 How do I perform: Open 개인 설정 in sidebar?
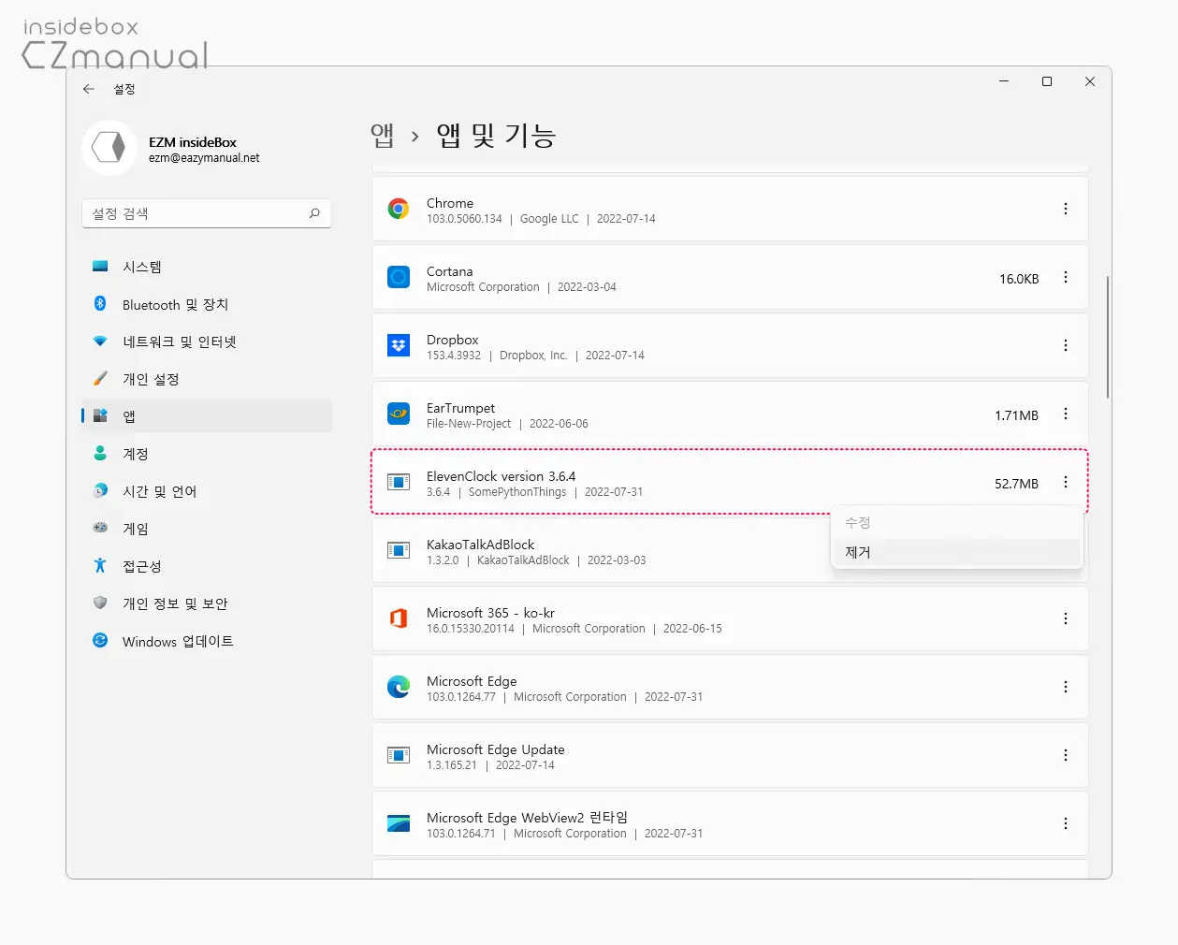pos(207,379)
